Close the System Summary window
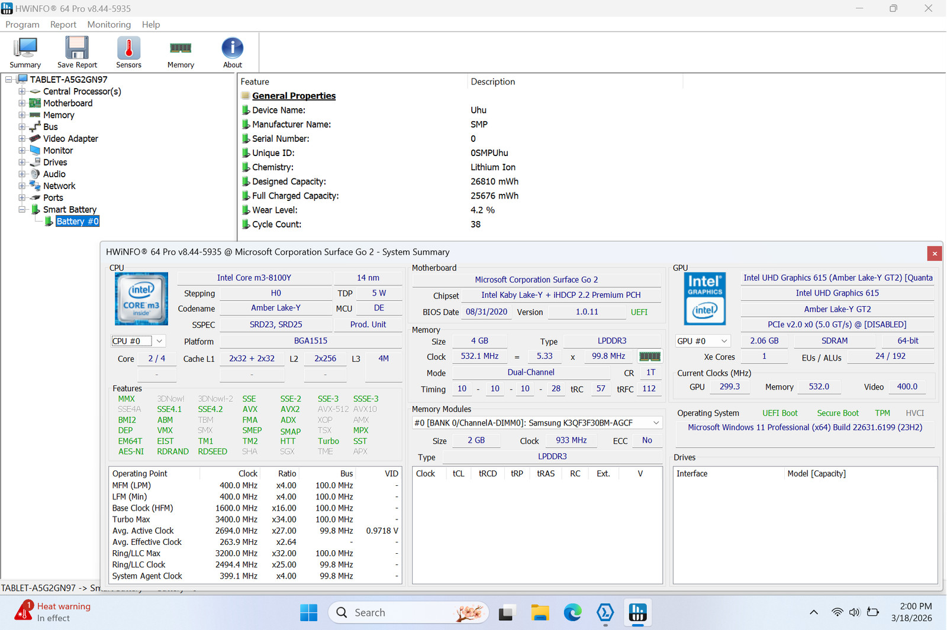The width and height of the screenshot is (947, 630). (x=935, y=254)
